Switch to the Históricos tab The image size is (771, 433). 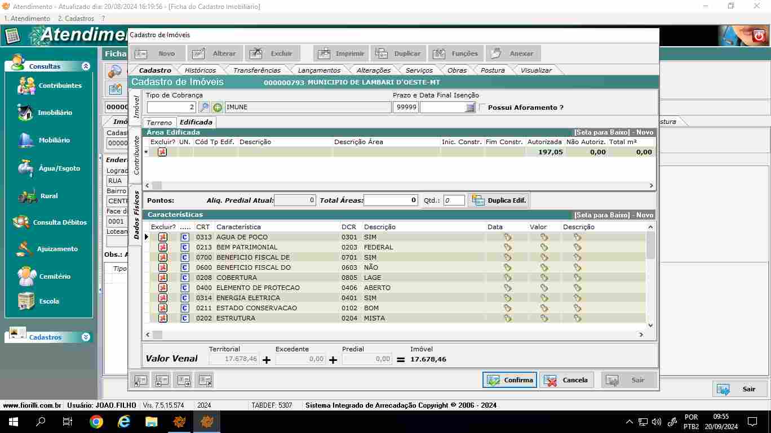200,70
